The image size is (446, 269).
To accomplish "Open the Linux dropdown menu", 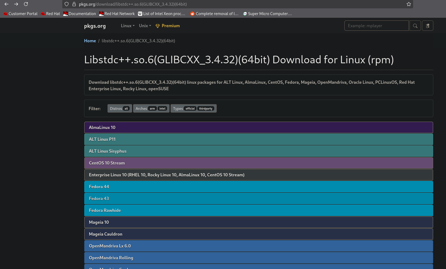I will [x=128, y=26].
